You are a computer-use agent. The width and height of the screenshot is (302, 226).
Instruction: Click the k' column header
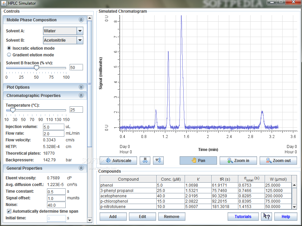click(x=198, y=179)
